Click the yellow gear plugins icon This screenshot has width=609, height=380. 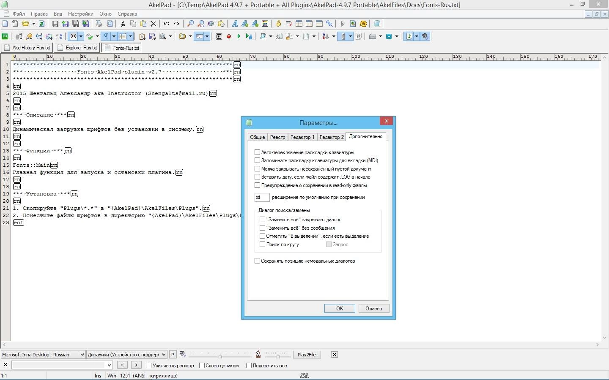363,24
